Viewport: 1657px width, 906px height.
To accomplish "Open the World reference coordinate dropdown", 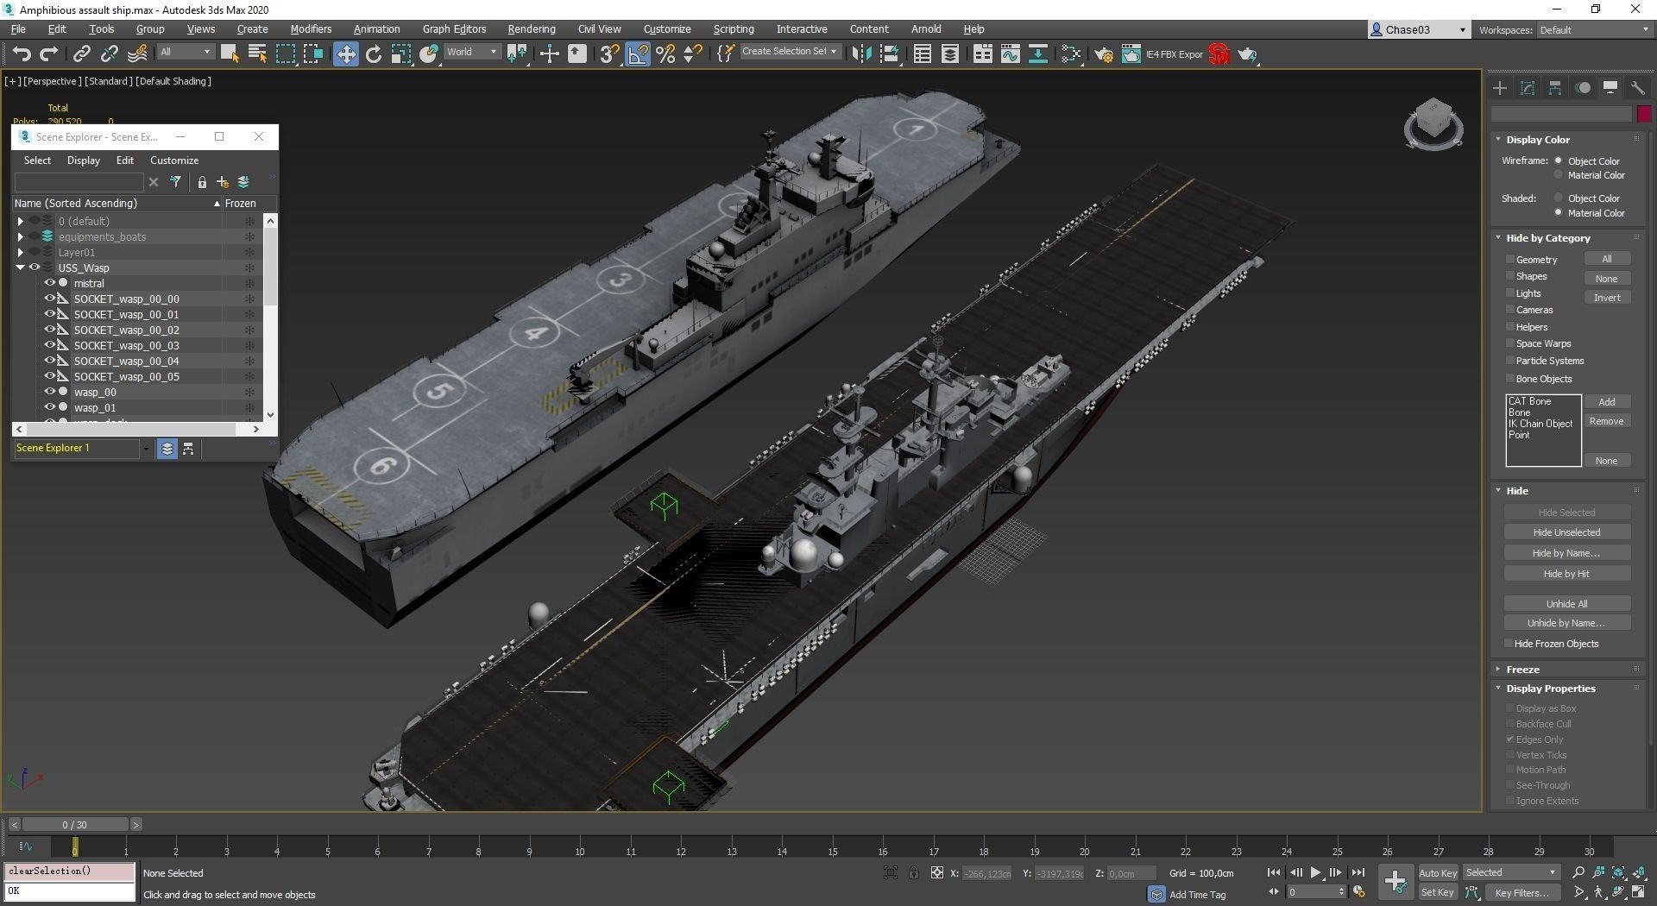I will tap(472, 52).
